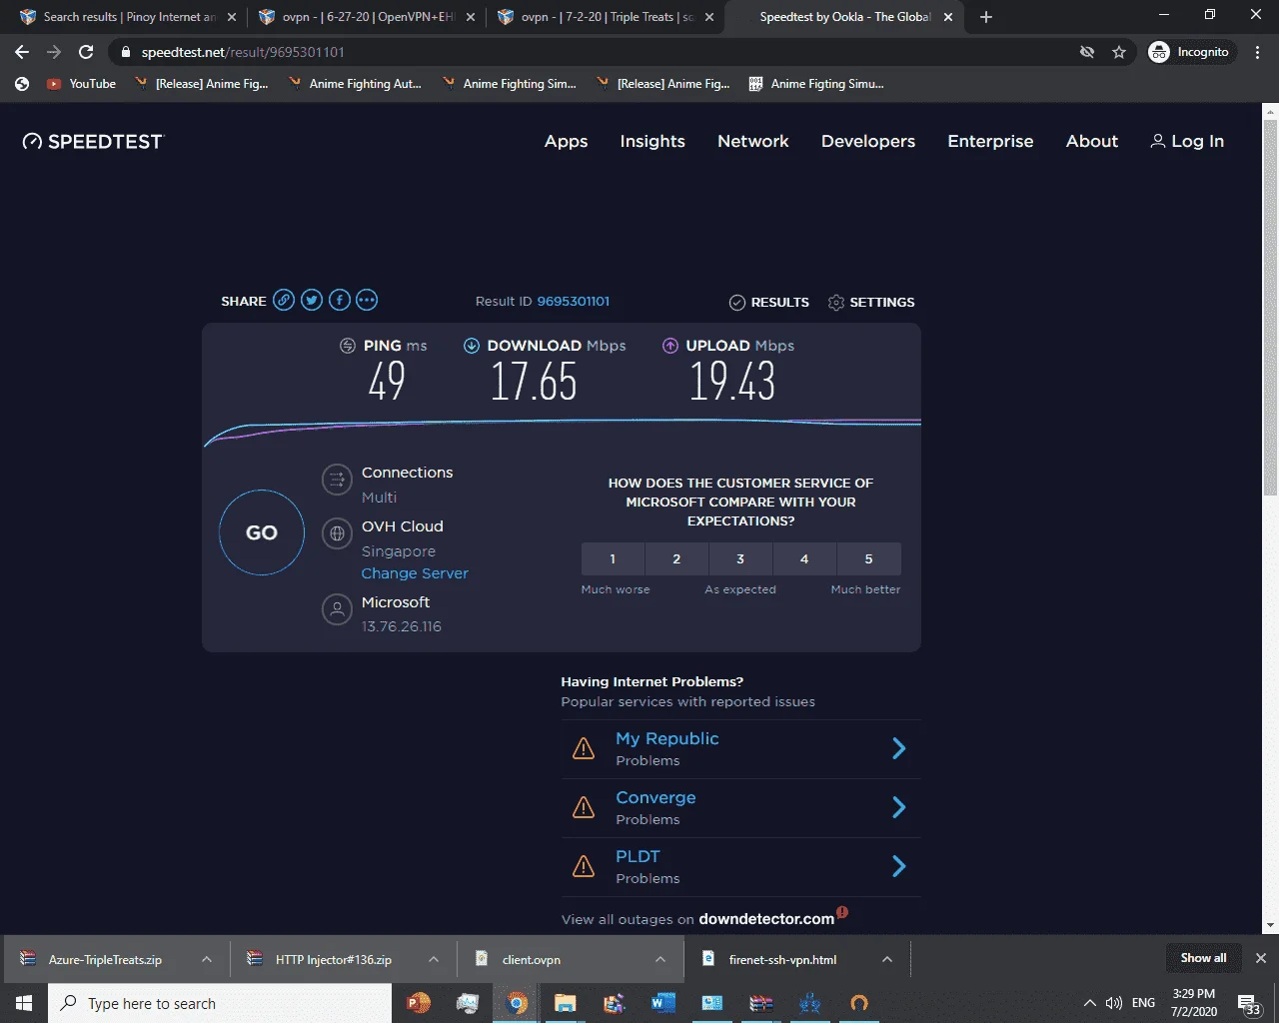1279x1023 pixels.
Task: Click the volume icon in system tray
Action: (x=1113, y=1003)
